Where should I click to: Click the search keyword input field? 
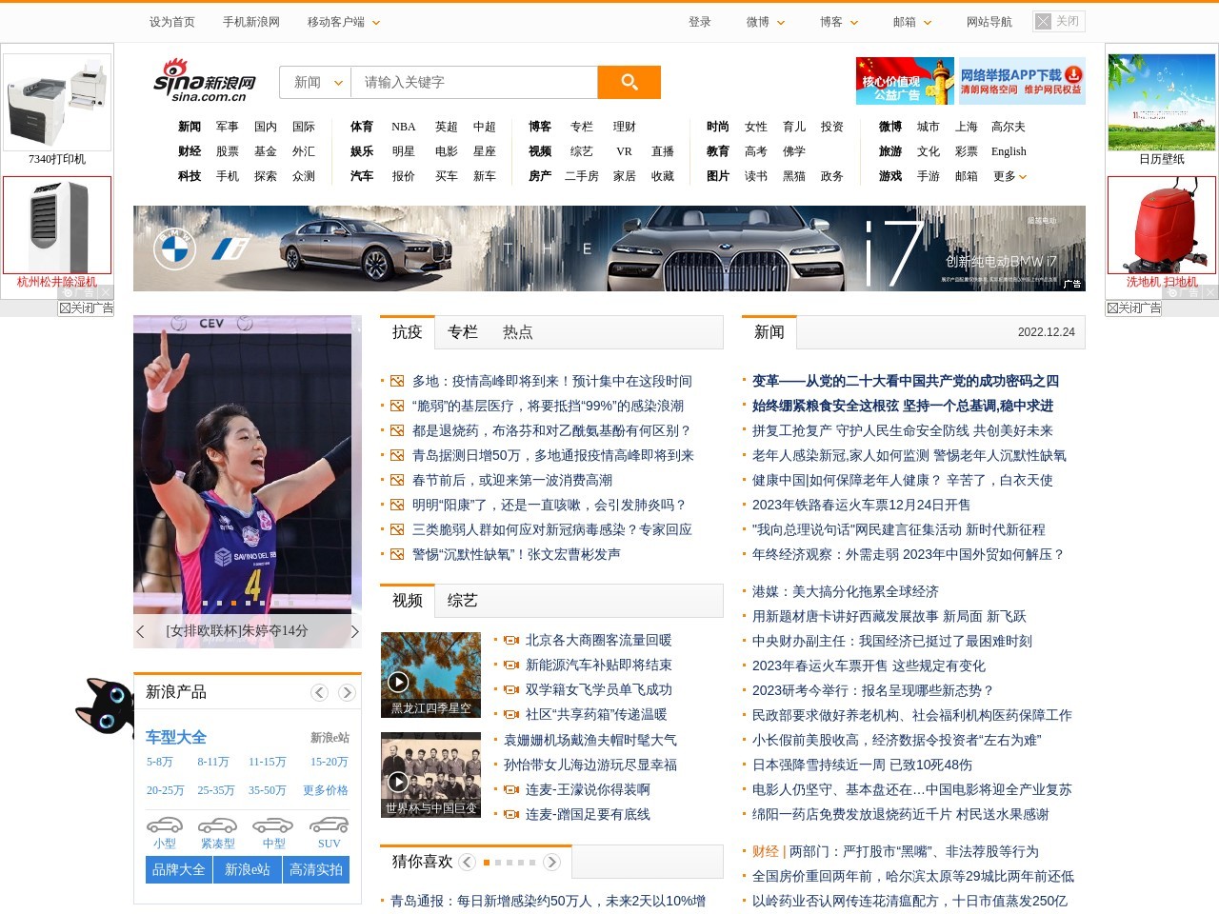pos(474,83)
